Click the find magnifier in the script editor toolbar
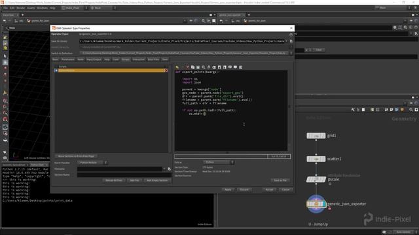Viewport: 419px width, 235px height. (204, 67)
